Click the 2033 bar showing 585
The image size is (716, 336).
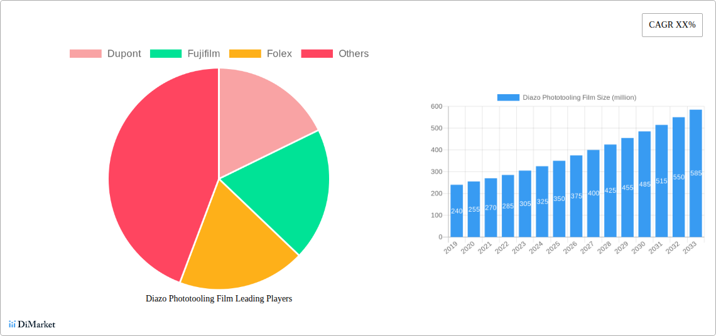695,173
